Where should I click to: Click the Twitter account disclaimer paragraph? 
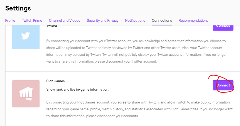tap(137, 51)
